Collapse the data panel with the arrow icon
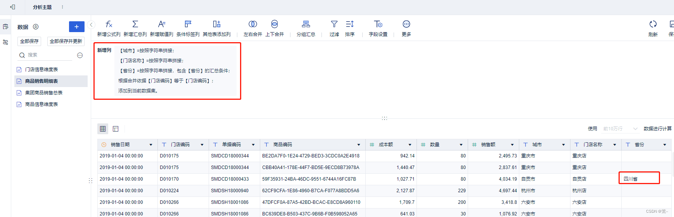 (91, 25)
